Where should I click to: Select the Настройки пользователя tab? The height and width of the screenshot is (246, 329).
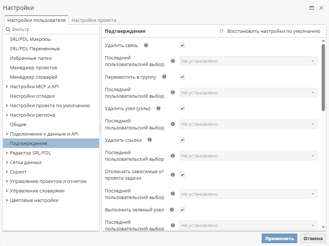(x=35, y=20)
